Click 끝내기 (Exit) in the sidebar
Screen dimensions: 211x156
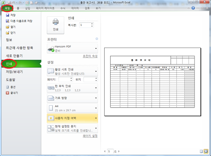[12, 93]
